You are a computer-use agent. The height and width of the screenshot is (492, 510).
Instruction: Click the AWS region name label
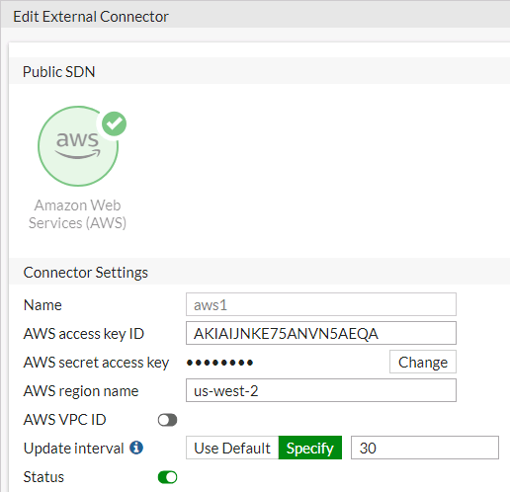pyautogui.click(x=81, y=391)
